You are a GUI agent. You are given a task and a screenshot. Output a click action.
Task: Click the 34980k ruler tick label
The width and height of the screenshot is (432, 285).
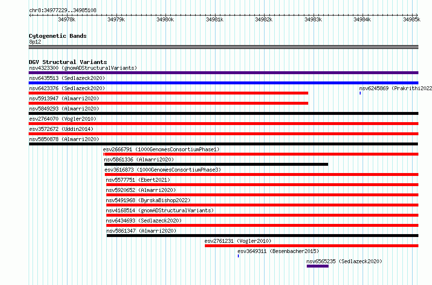pyautogui.click(x=165, y=19)
